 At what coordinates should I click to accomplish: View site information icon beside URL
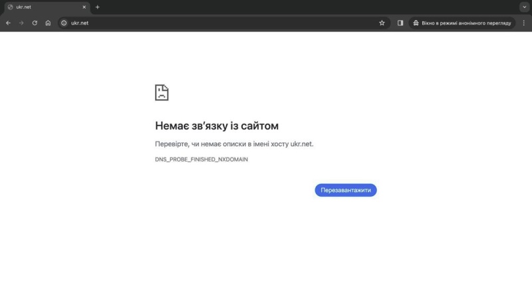pos(65,23)
